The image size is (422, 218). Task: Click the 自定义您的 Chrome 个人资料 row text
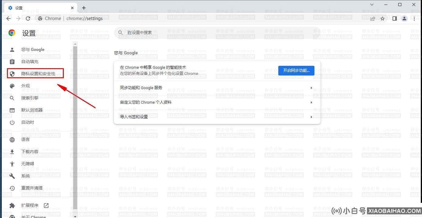coord(146,102)
